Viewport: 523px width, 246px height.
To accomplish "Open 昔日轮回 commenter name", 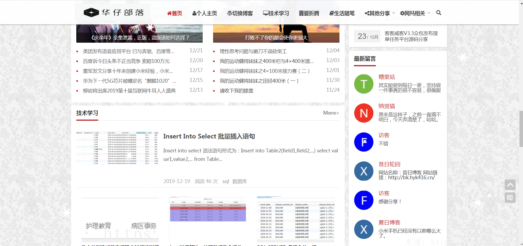I will click(x=389, y=164).
